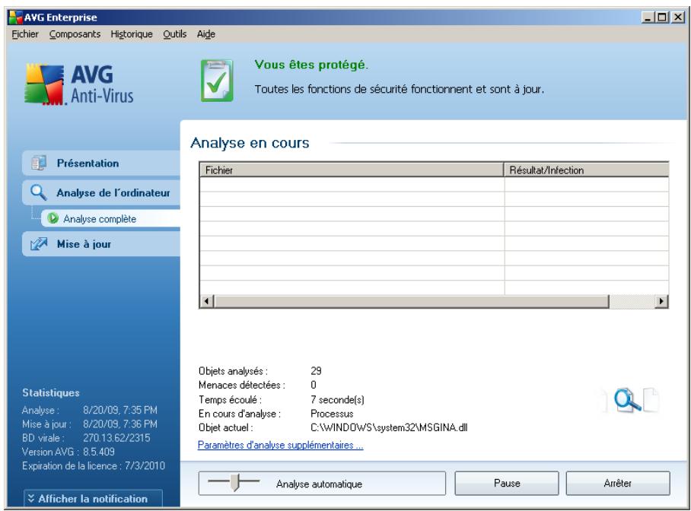Screen dimensions: 691x511
Task: Click the Analyse automatique priority control
Action: click(322, 484)
